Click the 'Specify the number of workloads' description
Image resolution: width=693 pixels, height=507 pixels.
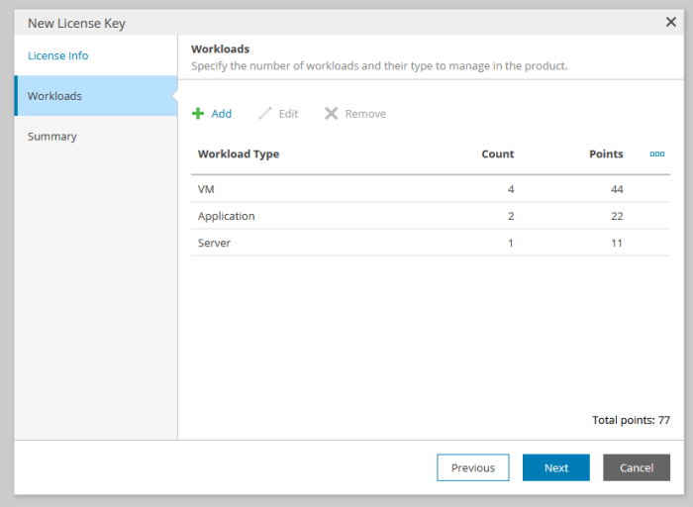(x=379, y=66)
